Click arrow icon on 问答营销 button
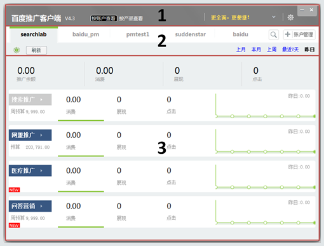This screenshot has height=246, width=324. coord(41,206)
